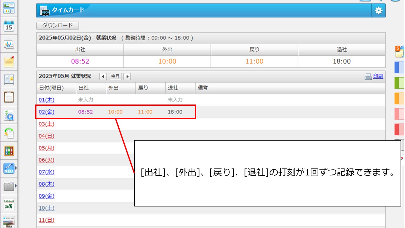Open the document search magnifier icon
The image size is (405, 228).
point(9,115)
